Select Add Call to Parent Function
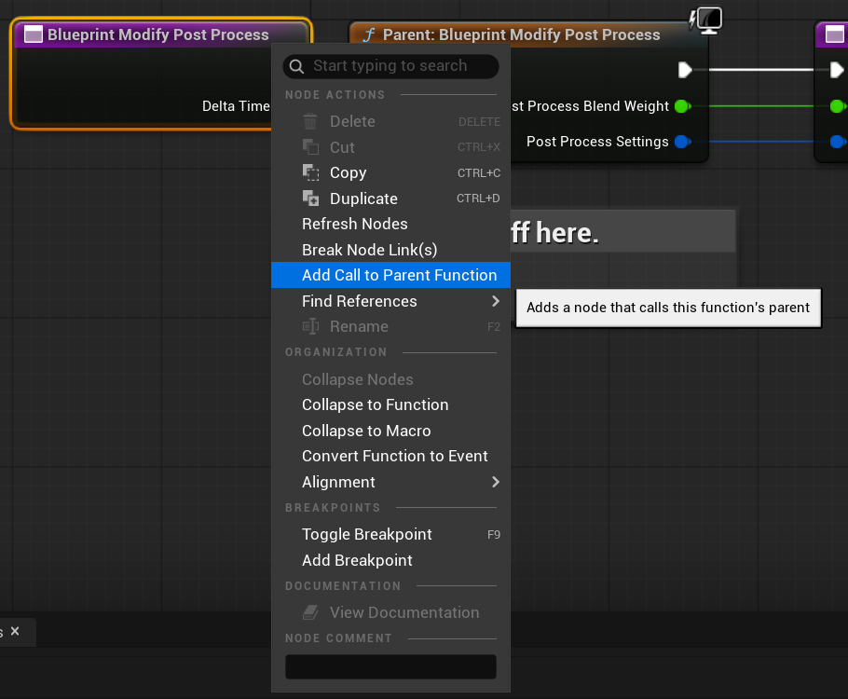The height and width of the screenshot is (699, 848). pos(399,275)
